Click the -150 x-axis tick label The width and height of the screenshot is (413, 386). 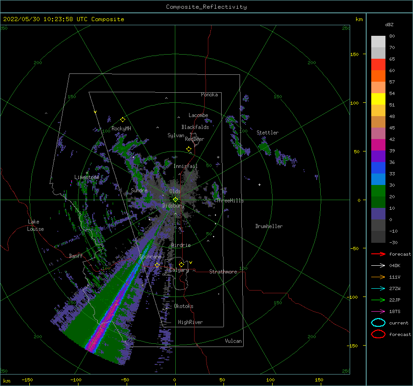point(27,380)
